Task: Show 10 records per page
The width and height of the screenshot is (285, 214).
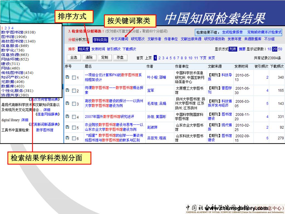Action: [x=269, y=49]
